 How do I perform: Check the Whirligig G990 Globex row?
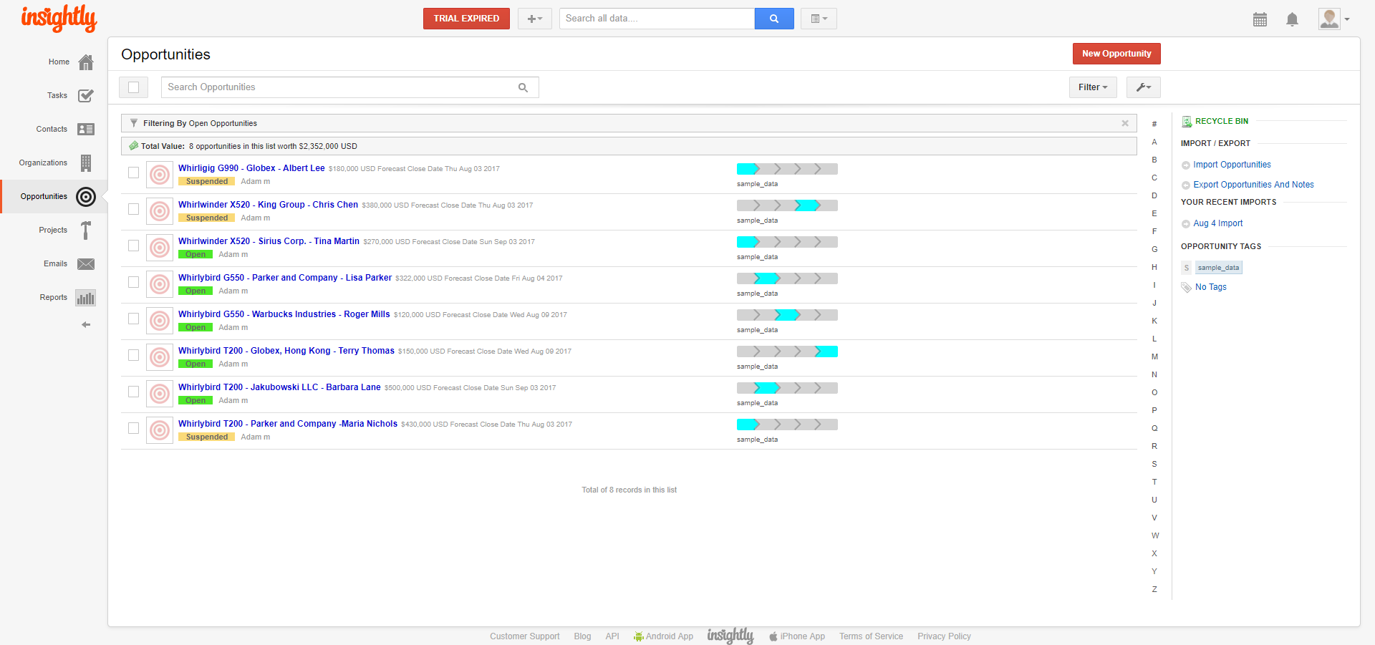pyautogui.click(x=133, y=173)
